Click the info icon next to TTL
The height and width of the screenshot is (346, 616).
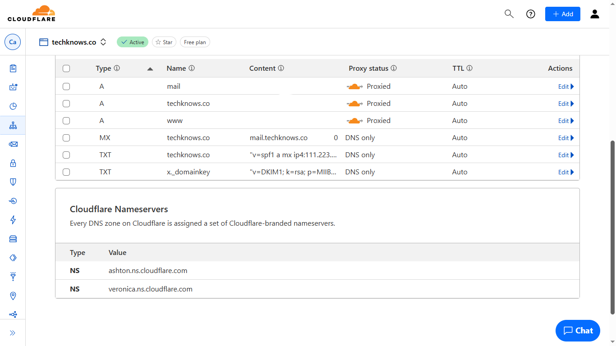point(469,68)
